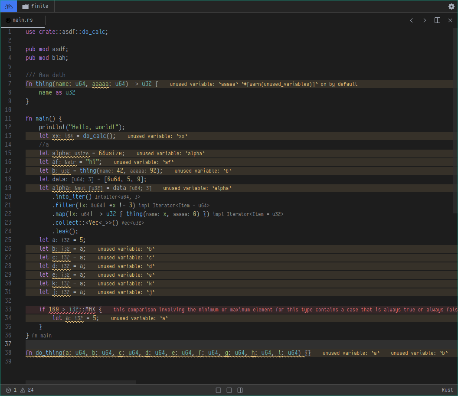The height and width of the screenshot is (396, 458).
Task: Click 'name as u32' on line 8
Action: tap(57, 92)
